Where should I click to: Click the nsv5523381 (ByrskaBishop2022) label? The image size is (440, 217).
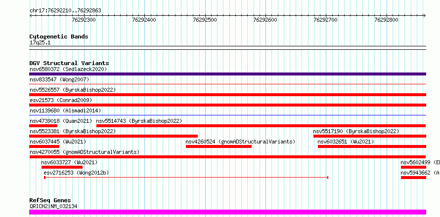[x=73, y=131]
